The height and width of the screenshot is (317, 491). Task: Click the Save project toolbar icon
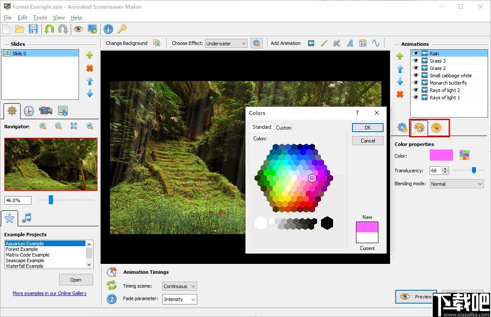coord(33,29)
